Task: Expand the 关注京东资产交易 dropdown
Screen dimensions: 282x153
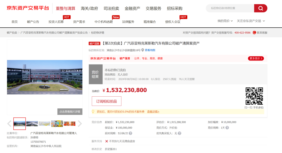Action: 251,21
